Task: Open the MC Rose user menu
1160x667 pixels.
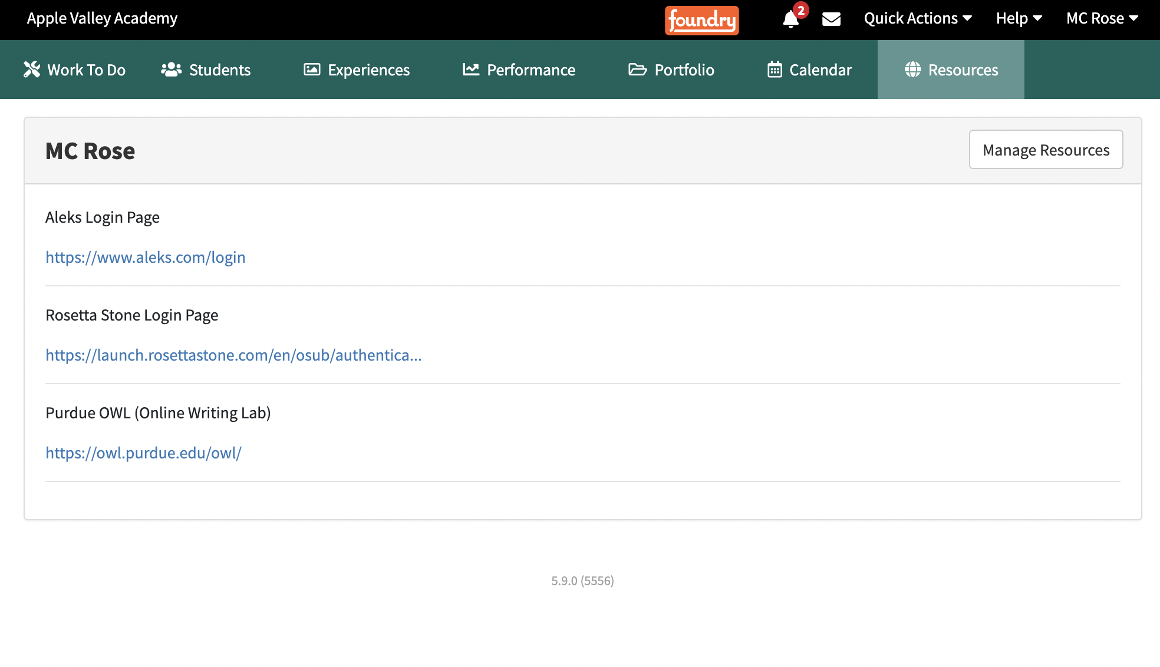Action: (1102, 18)
